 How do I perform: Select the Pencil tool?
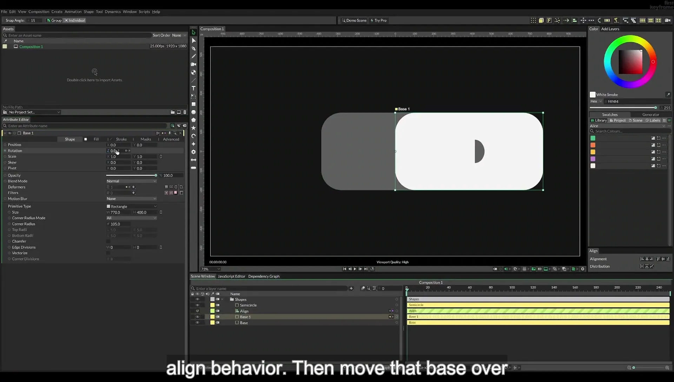193,56
